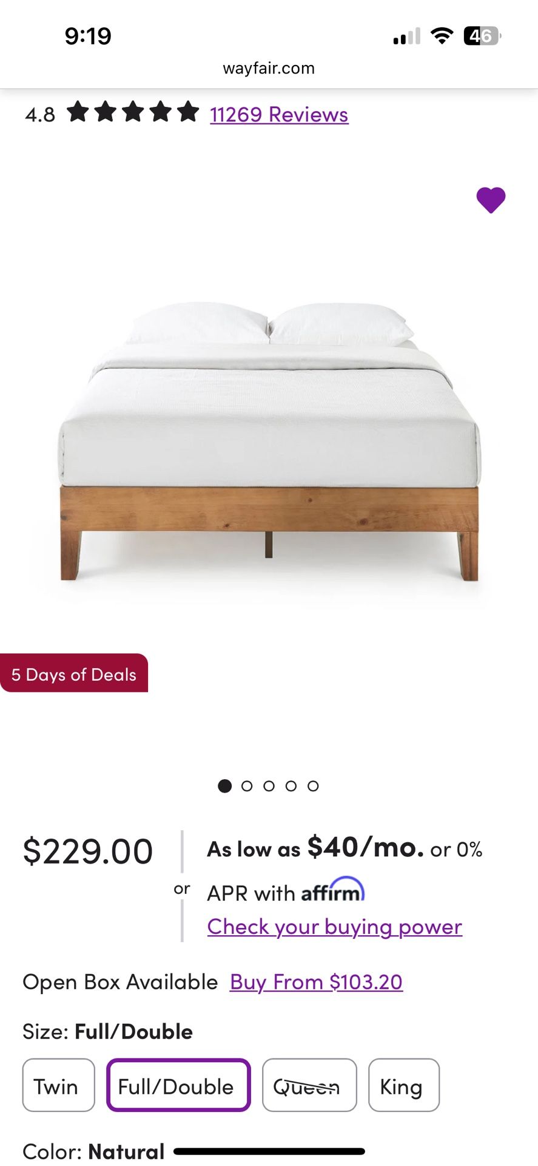The image size is (538, 1166).
Task: Select the Twin size option
Action: click(59, 1085)
